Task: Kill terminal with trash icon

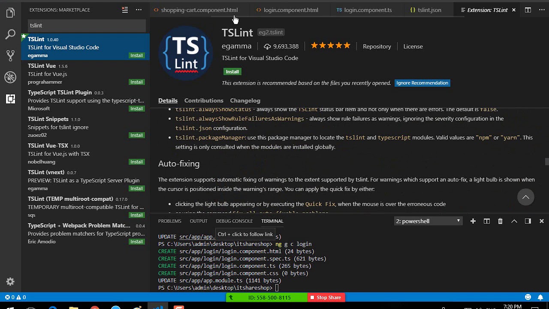Action: click(x=500, y=221)
